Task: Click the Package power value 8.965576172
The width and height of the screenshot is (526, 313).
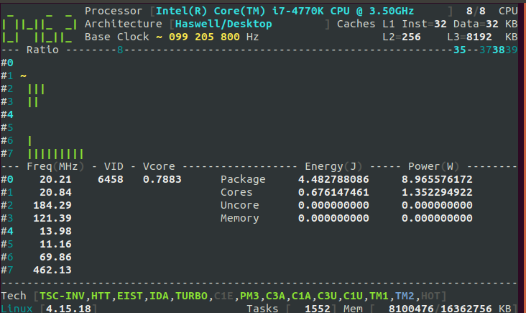Action: (x=437, y=180)
